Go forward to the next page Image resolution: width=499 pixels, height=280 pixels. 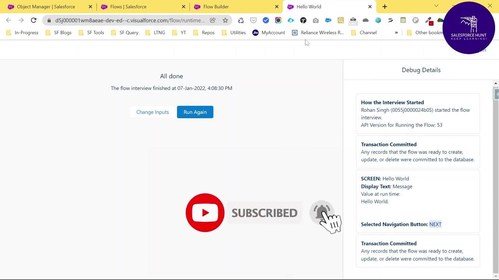21,20
